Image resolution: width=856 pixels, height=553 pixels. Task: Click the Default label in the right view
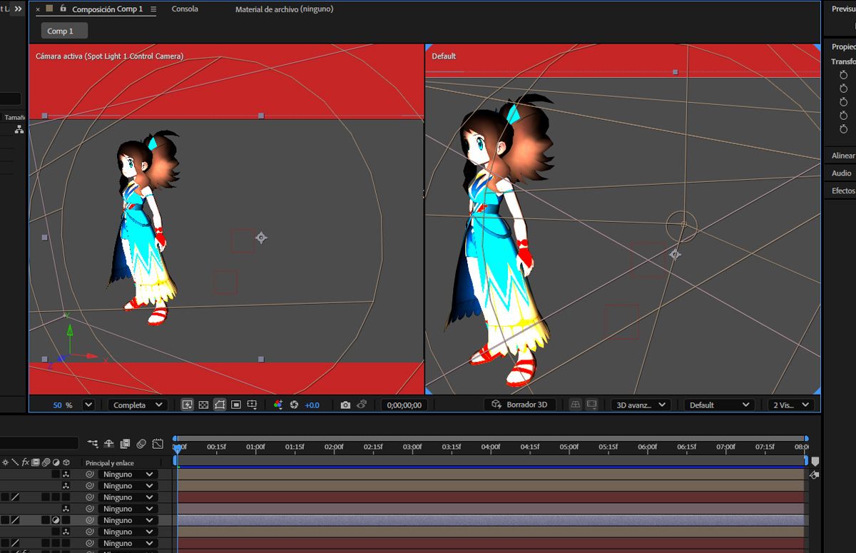pyautogui.click(x=444, y=56)
